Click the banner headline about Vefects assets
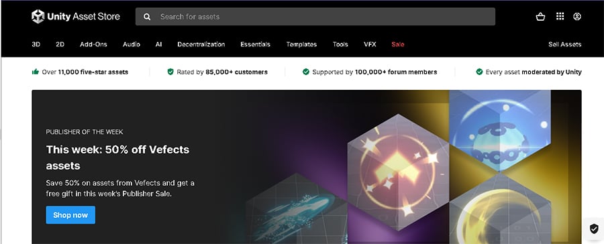Image resolution: width=604 pixels, height=244 pixels. coord(117,158)
